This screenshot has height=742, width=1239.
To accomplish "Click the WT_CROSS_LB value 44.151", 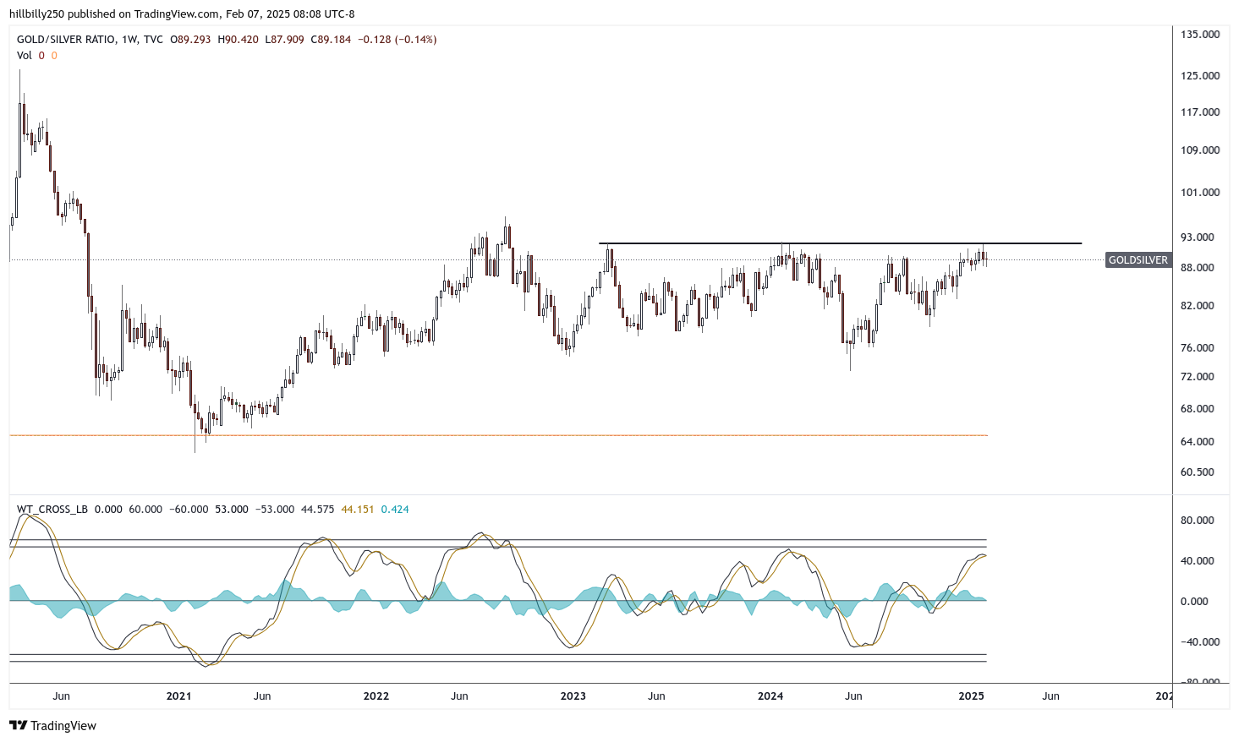I will point(357,510).
